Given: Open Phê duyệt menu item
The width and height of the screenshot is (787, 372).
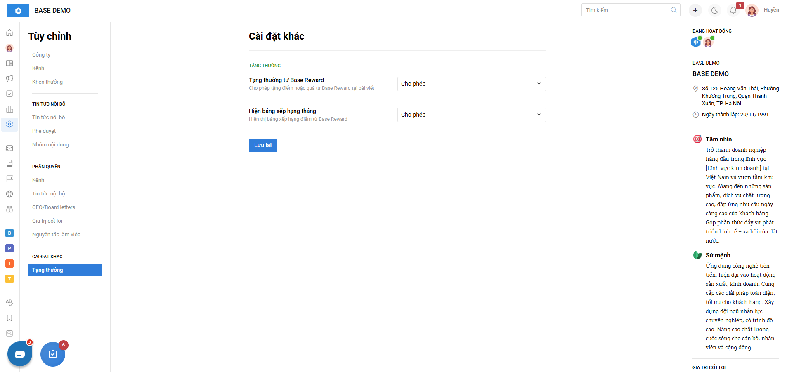Looking at the screenshot, I should point(44,131).
